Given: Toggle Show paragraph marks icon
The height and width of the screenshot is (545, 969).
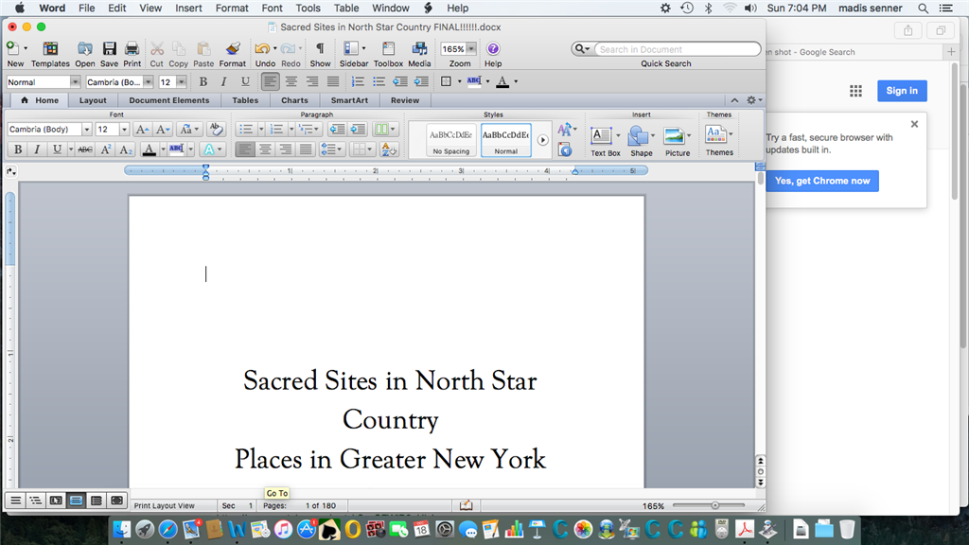Looking at the screenshot, I should point(320,49).
